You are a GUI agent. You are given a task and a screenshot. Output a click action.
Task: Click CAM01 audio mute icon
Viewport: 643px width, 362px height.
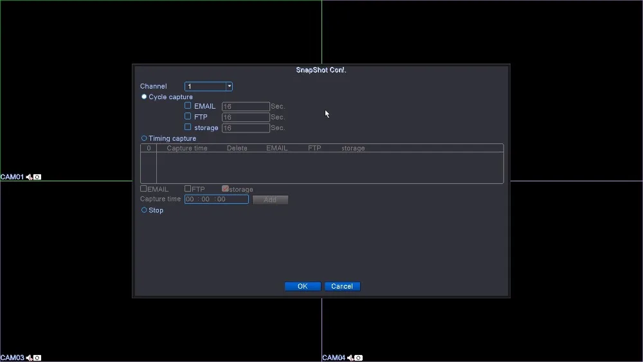pyautogui.click(x=29, y=177)
